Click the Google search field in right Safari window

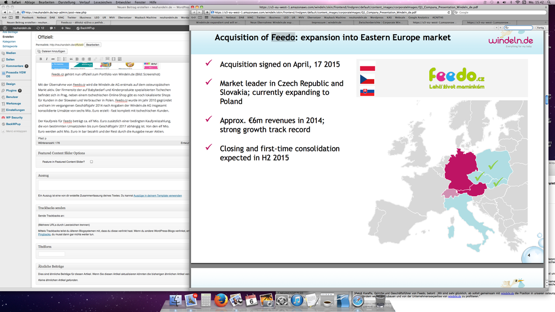(500, 12)
